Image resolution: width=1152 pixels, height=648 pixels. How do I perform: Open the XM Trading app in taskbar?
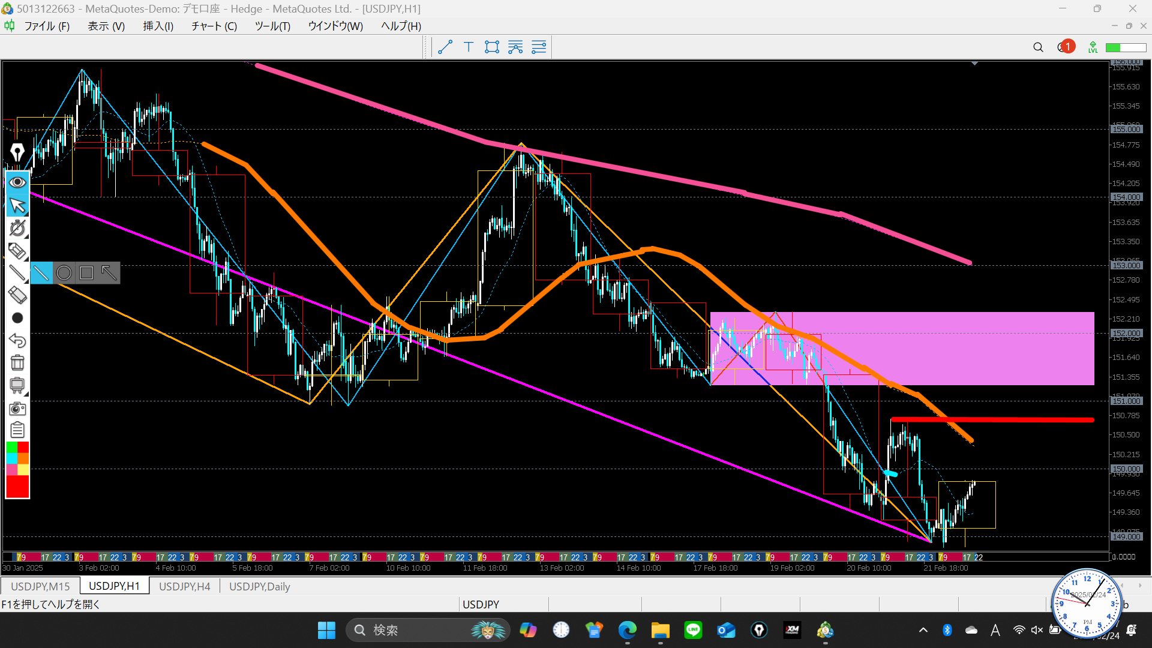792,630
